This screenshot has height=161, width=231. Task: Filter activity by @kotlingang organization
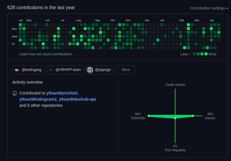click(x=28, y=70)
